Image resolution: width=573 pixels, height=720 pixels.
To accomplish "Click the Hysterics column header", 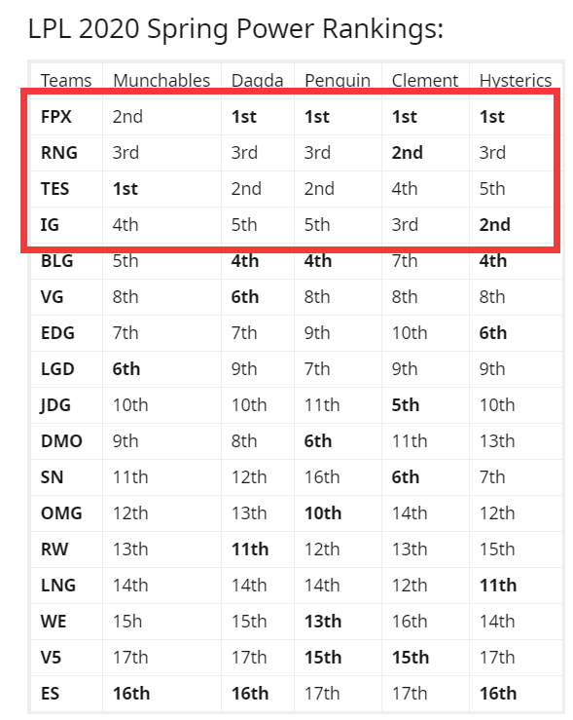I will click(x=516, y=80).
